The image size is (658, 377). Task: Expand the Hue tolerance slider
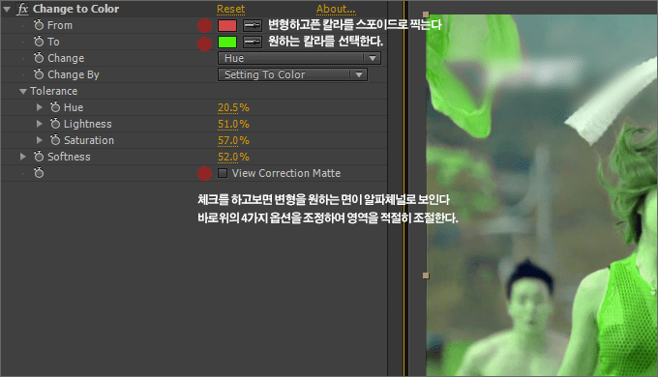[40, 107]
